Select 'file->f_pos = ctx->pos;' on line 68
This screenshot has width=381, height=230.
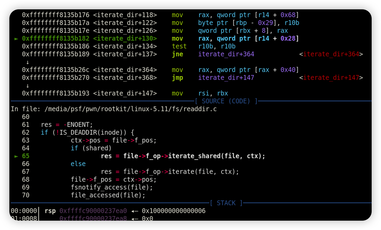(x=114, y=179)
